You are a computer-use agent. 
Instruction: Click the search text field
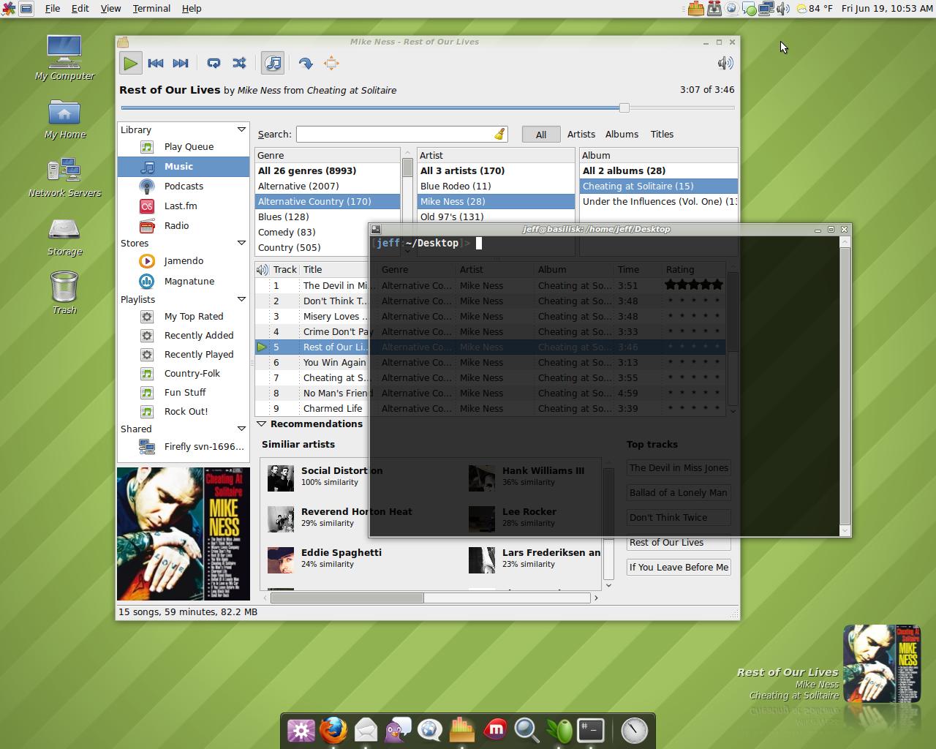pyautogui.click(x=395, y=134)
